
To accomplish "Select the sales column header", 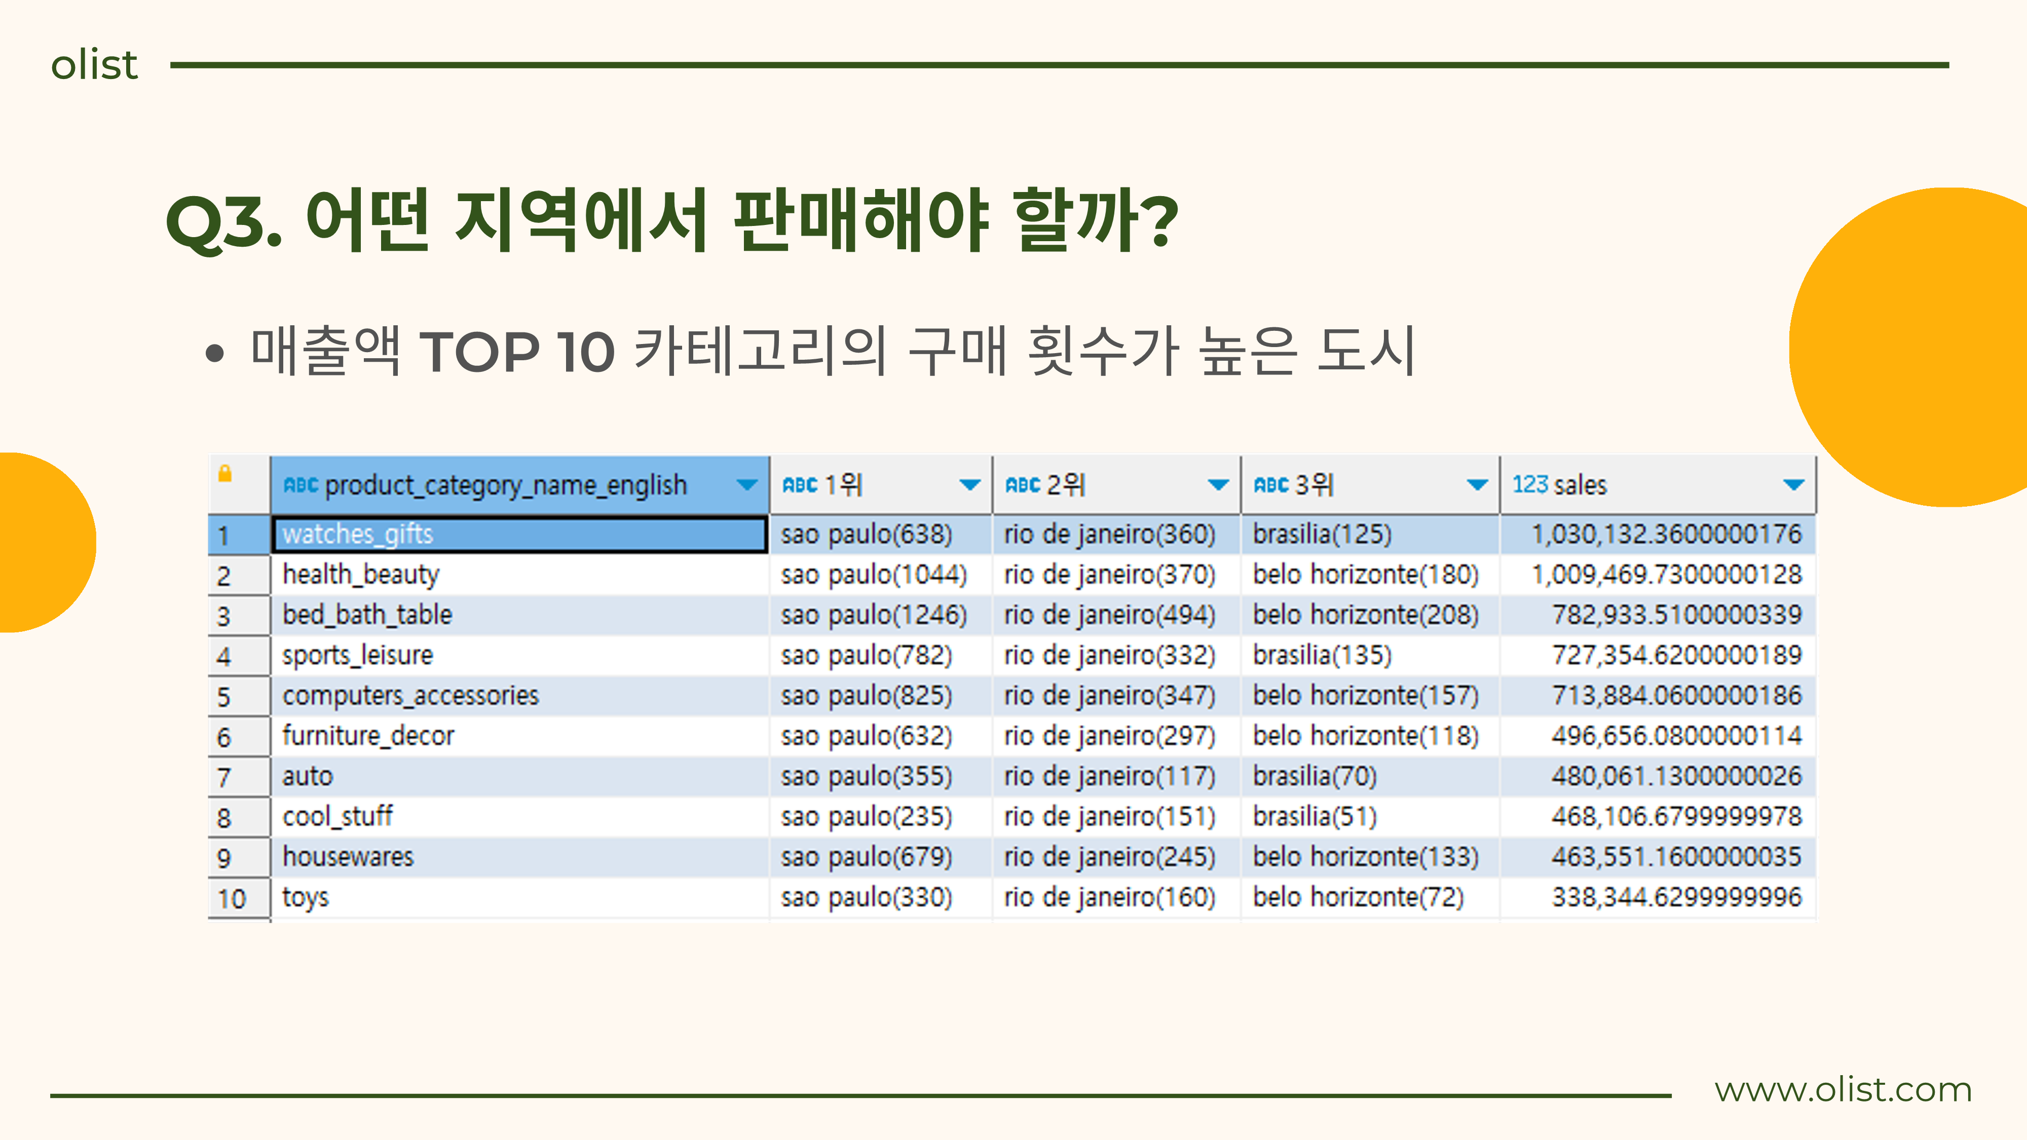I will (x=1658, y=485).
